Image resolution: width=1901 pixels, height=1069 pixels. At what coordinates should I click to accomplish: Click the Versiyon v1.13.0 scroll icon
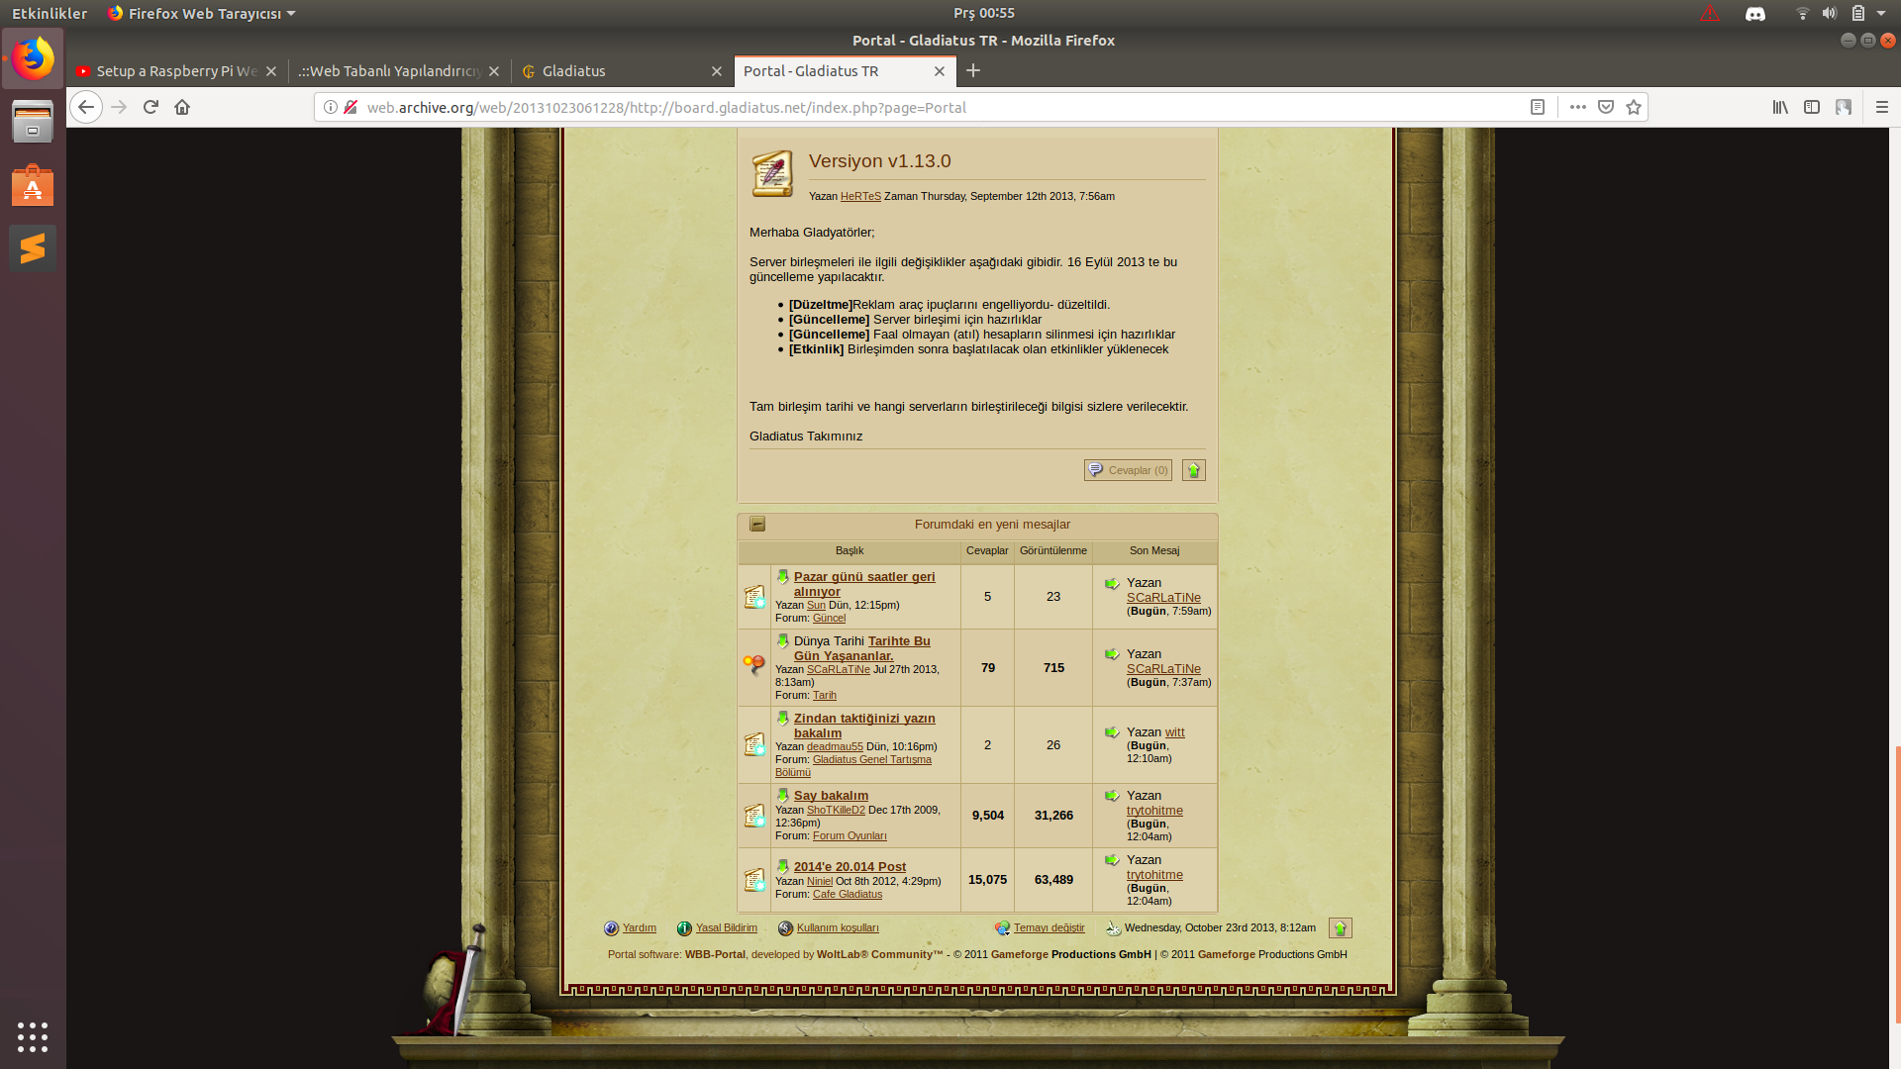pyautogui.click(x=772, y=174)
